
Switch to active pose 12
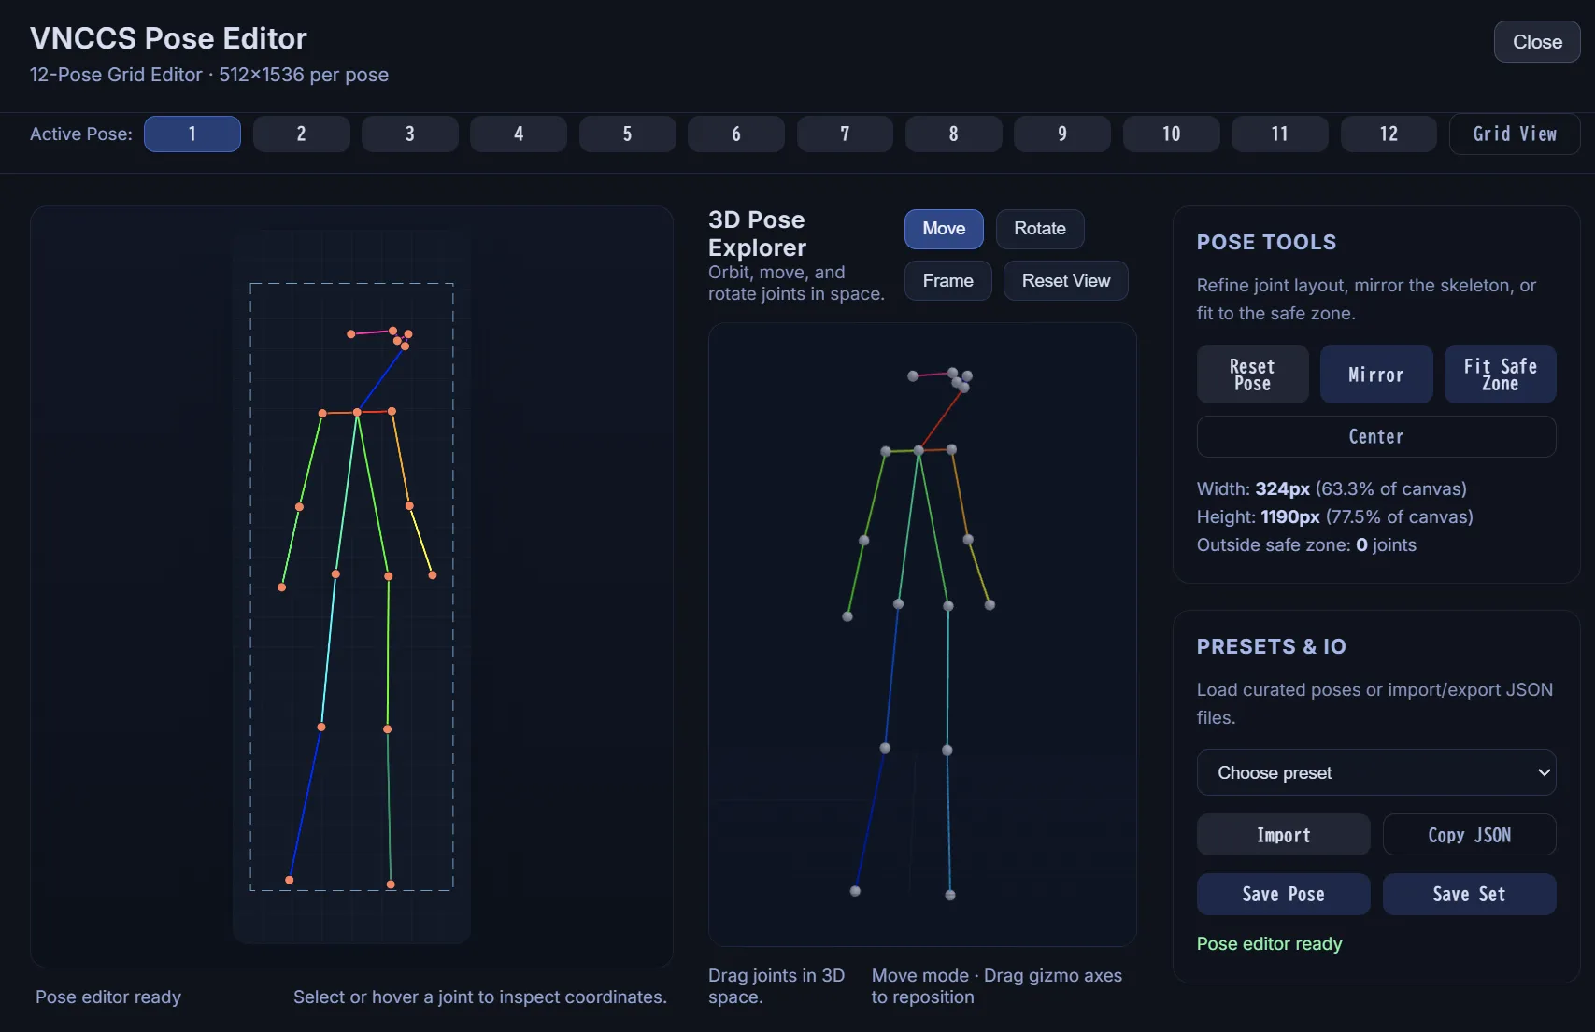tap(1389, 134)
